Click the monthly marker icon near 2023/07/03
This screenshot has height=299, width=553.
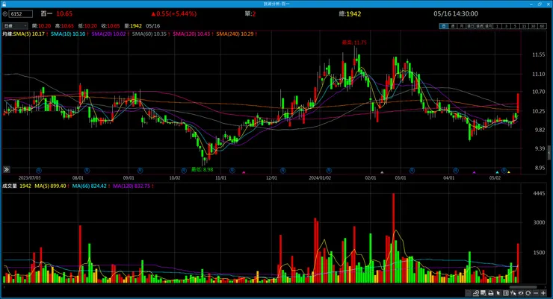(x=39, y=171)
